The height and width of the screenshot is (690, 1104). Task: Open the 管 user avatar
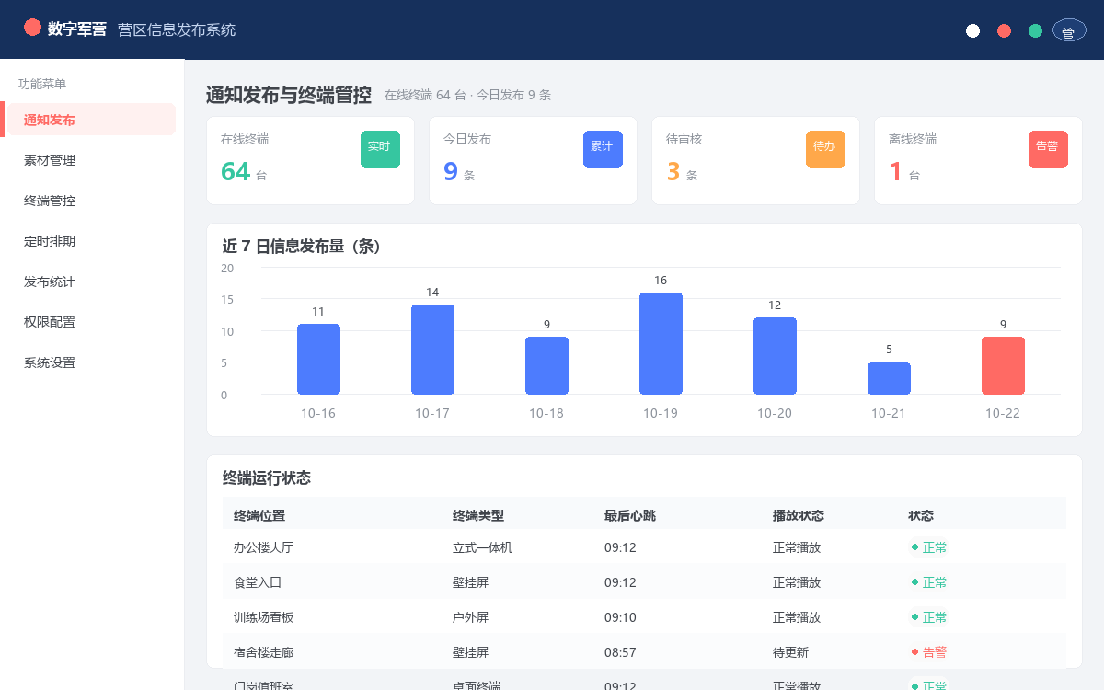(1069, 31)
